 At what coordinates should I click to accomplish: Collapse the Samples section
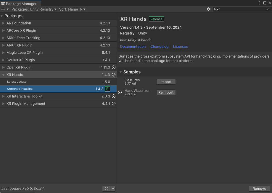pos(120,72)
